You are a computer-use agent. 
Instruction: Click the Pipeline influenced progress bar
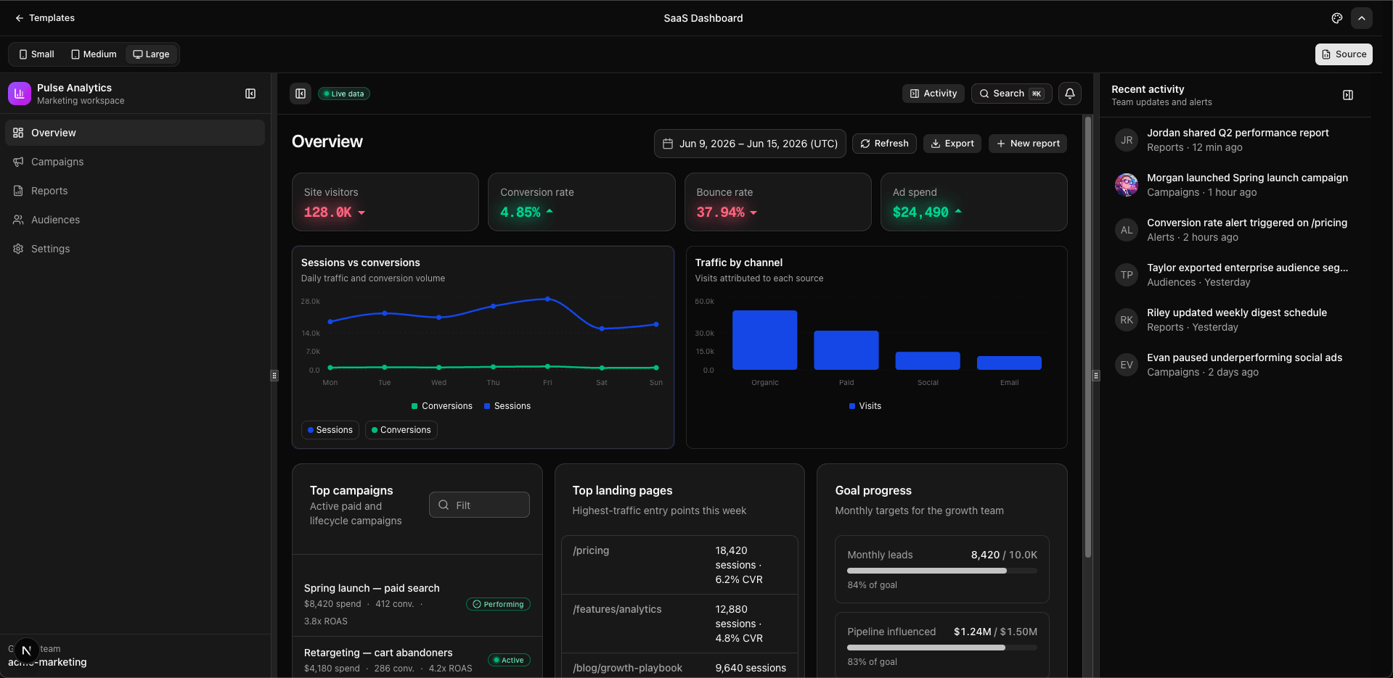click(x=942, y=648)
